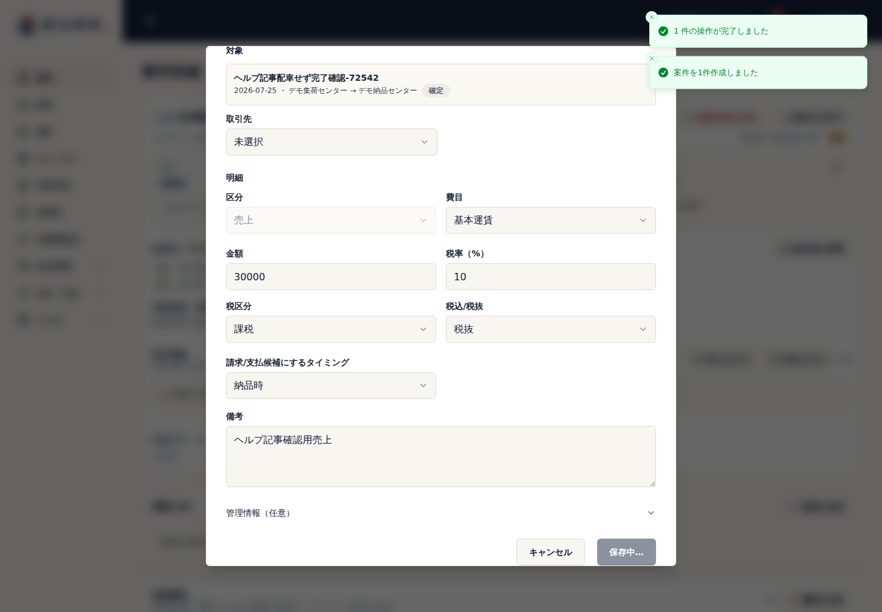Click the 金額 input field with 30000
This screenshot has width=882, height=612.
click(331, 277)
